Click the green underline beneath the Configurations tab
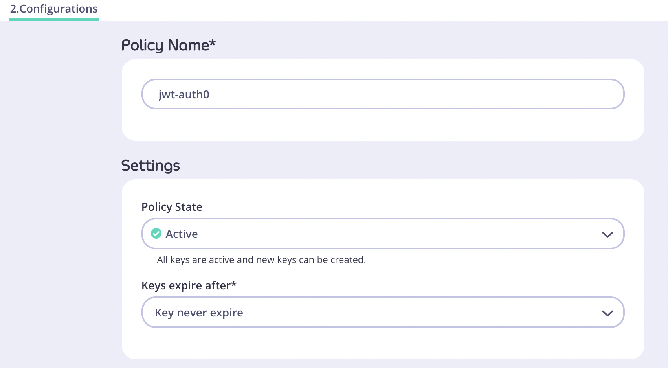 [x=54, y=19]
